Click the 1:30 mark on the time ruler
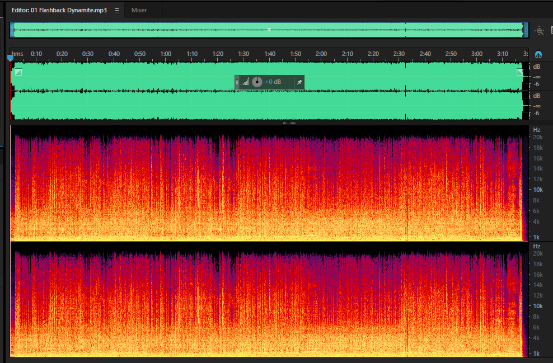Screen dimensions: 553x363 (243, 54)
